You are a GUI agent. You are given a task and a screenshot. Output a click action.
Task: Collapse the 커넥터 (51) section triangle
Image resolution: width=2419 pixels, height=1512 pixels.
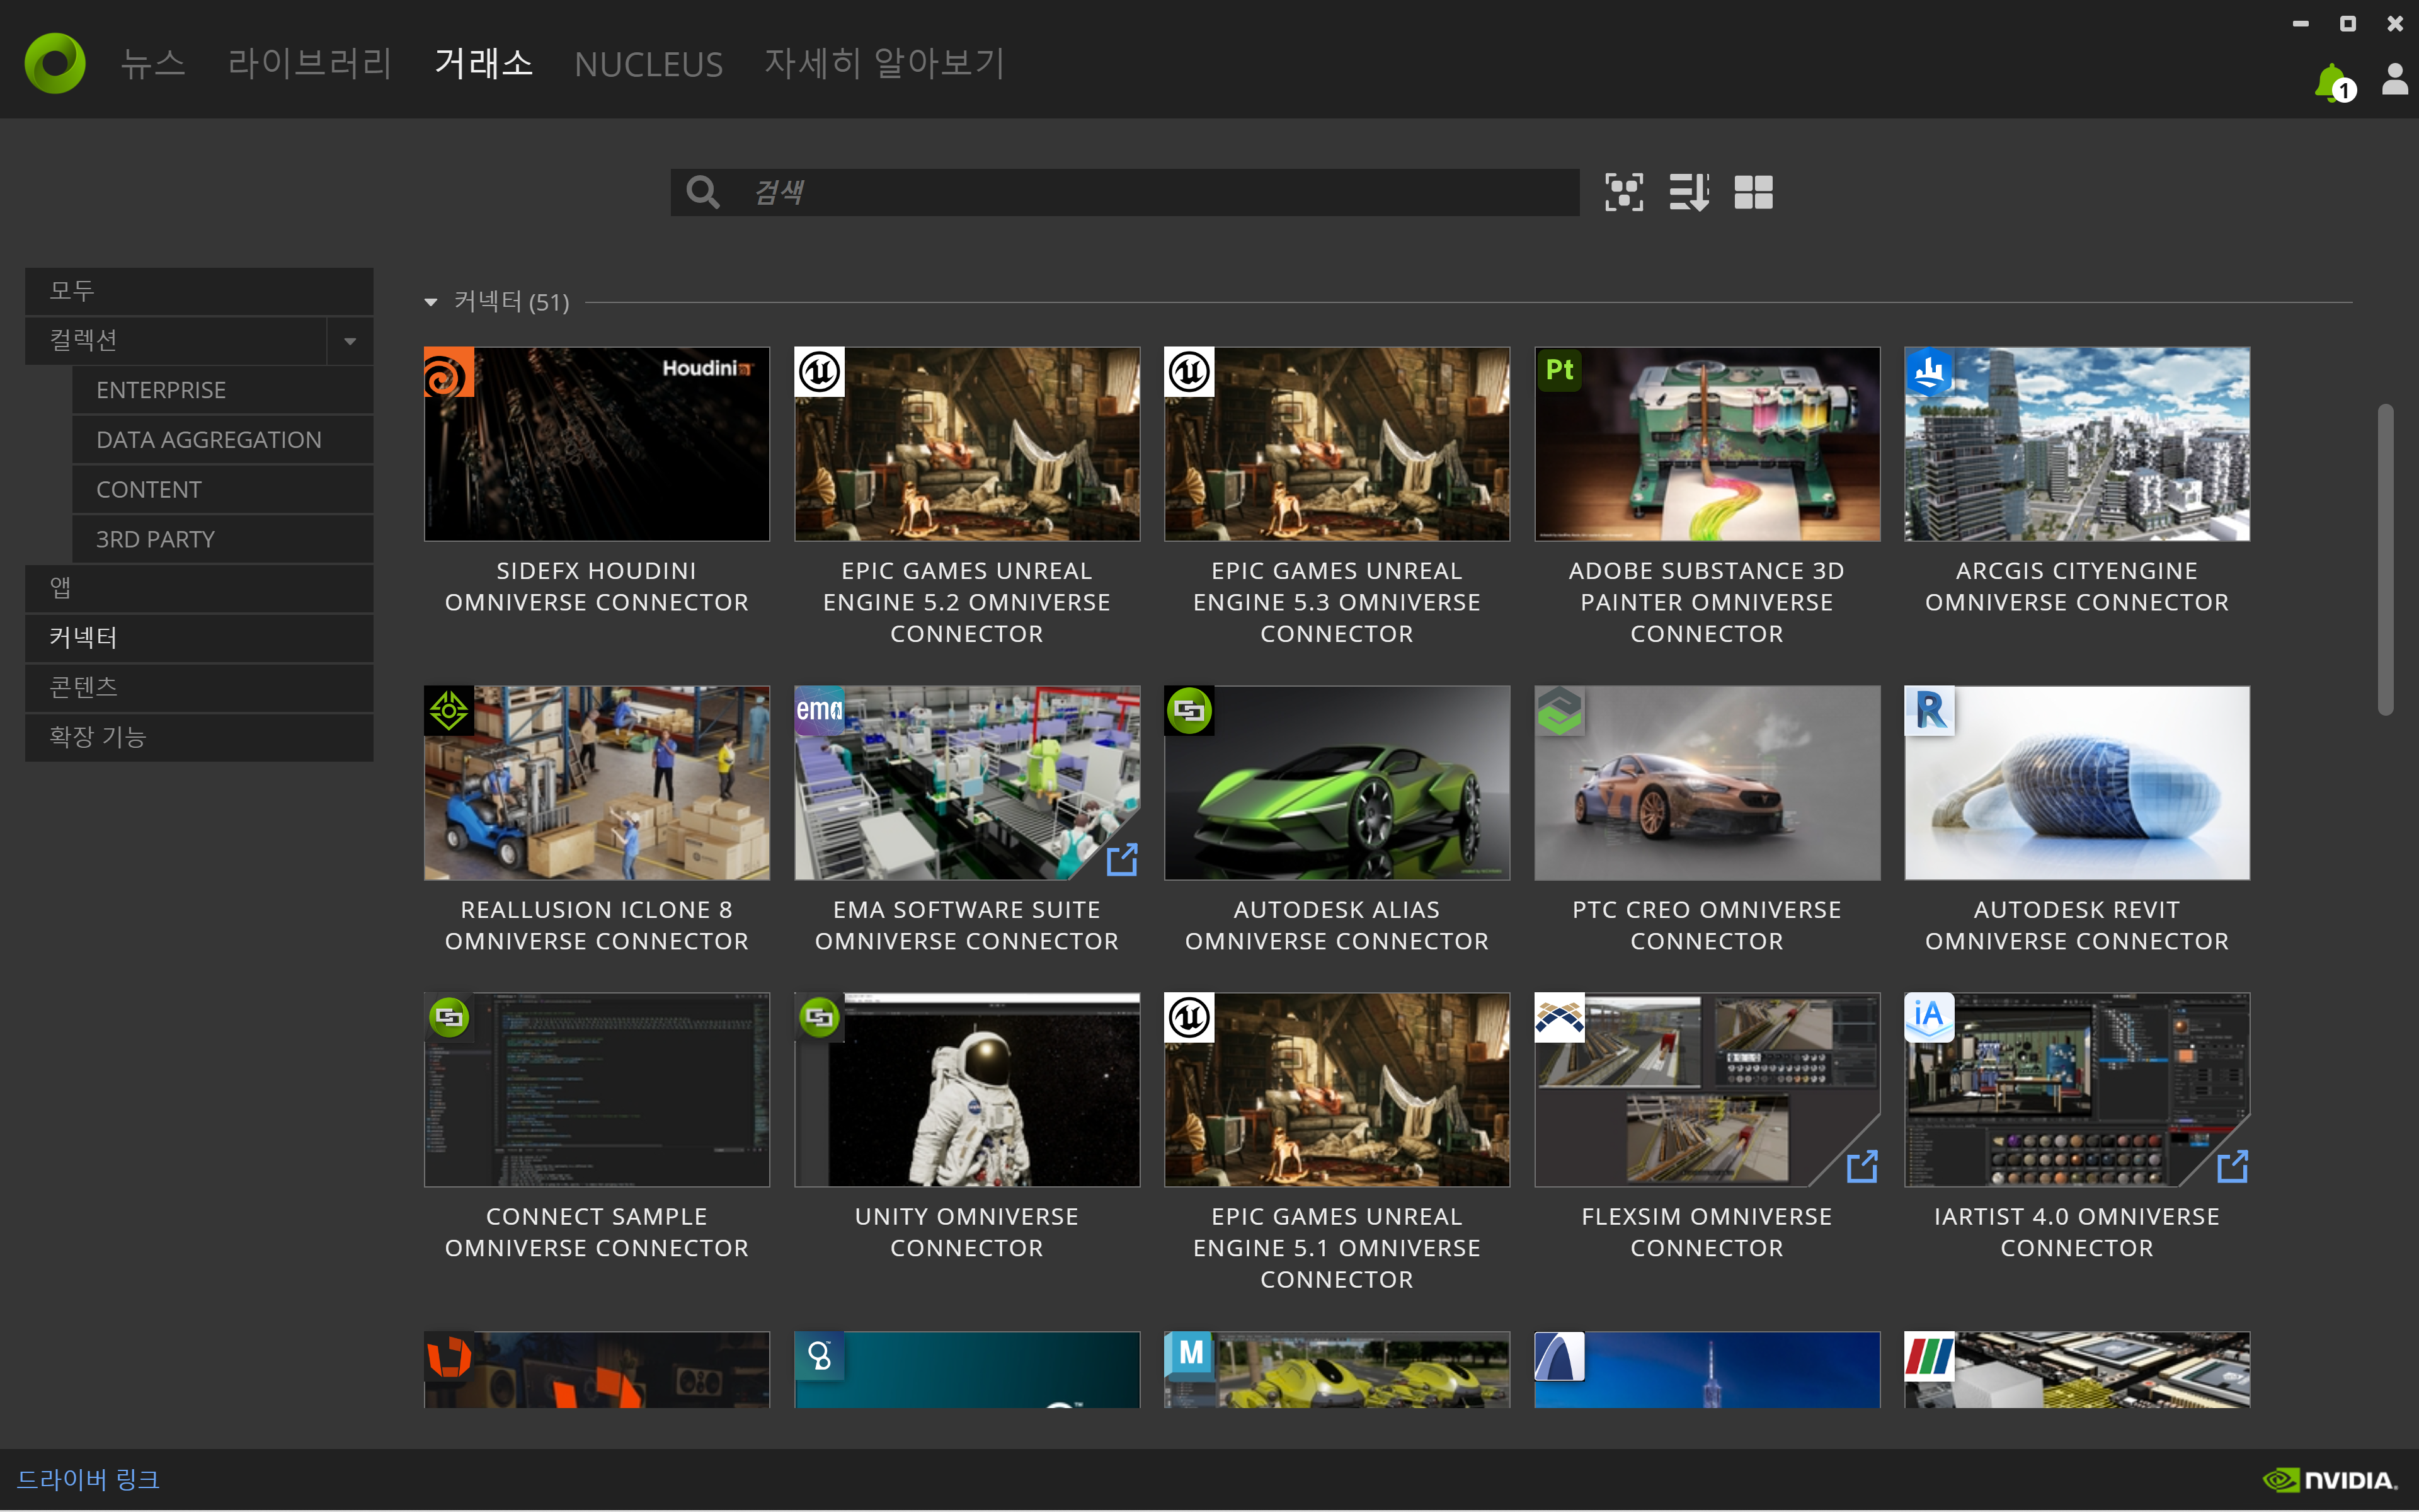(431, 302)
